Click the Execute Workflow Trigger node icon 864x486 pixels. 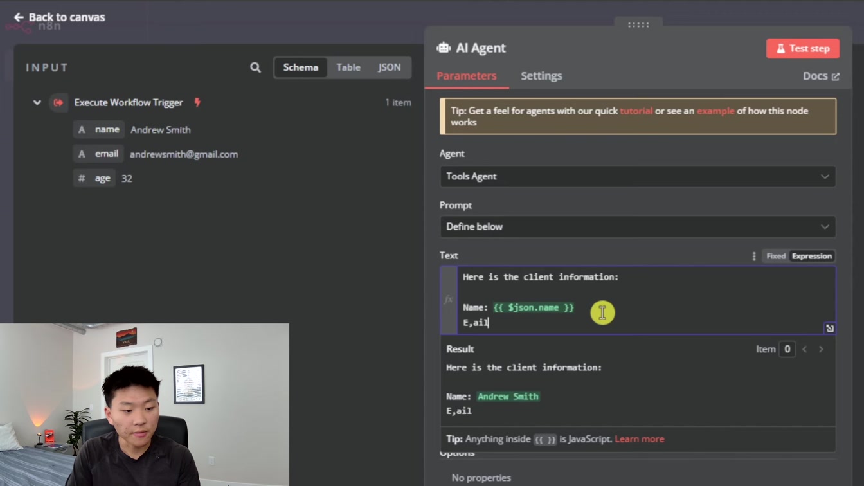pos(59,102)
